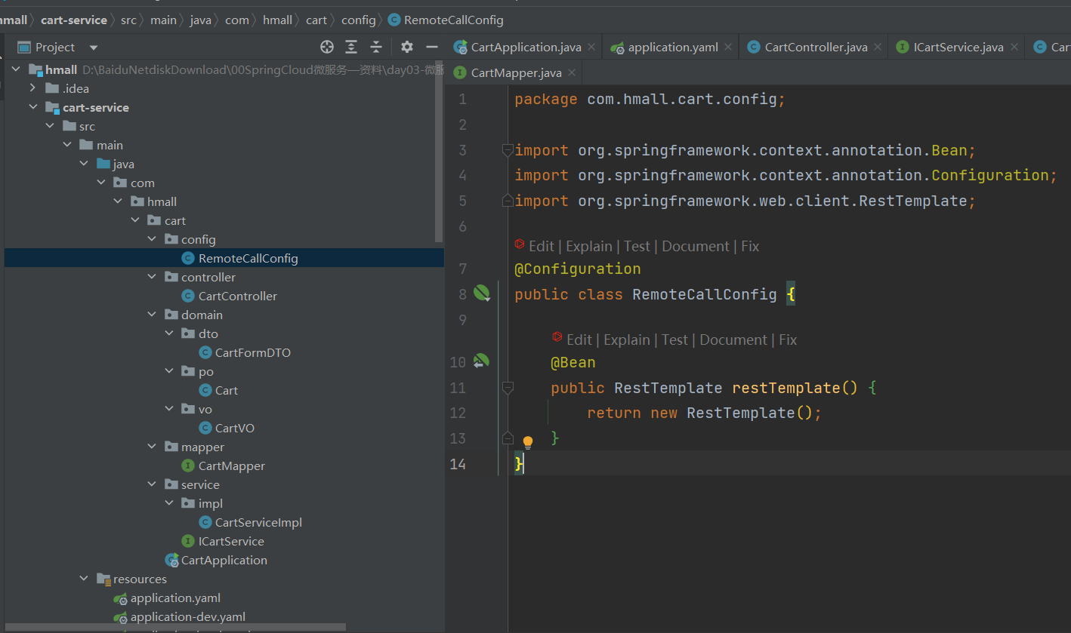Expand the .idea folder
The image size is (1071, 633).
pos(32,88)
